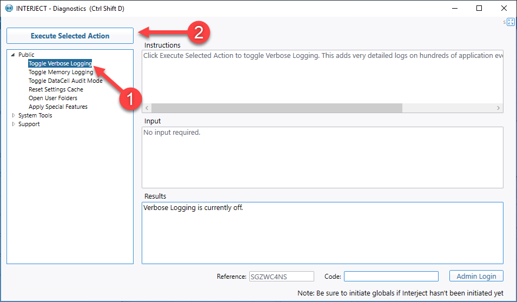Click the Admin Login button
The height and width of the screenshot is (302, 517).
(476, 276)
